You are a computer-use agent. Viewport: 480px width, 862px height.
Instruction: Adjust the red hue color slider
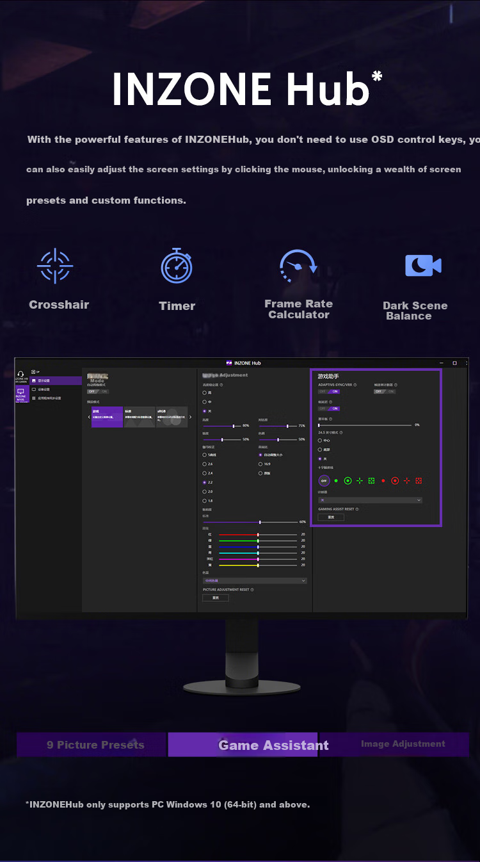(x=258, y=534)
